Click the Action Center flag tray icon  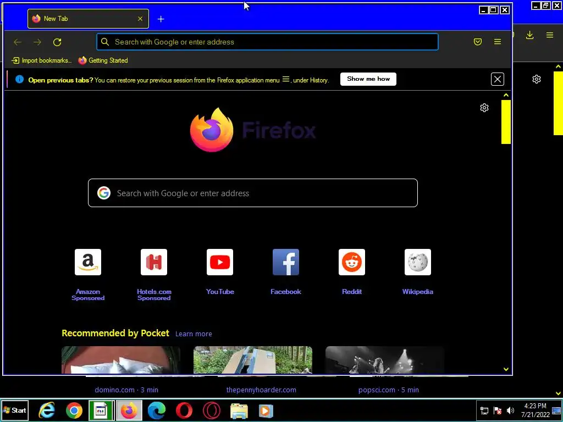point(497,410)
